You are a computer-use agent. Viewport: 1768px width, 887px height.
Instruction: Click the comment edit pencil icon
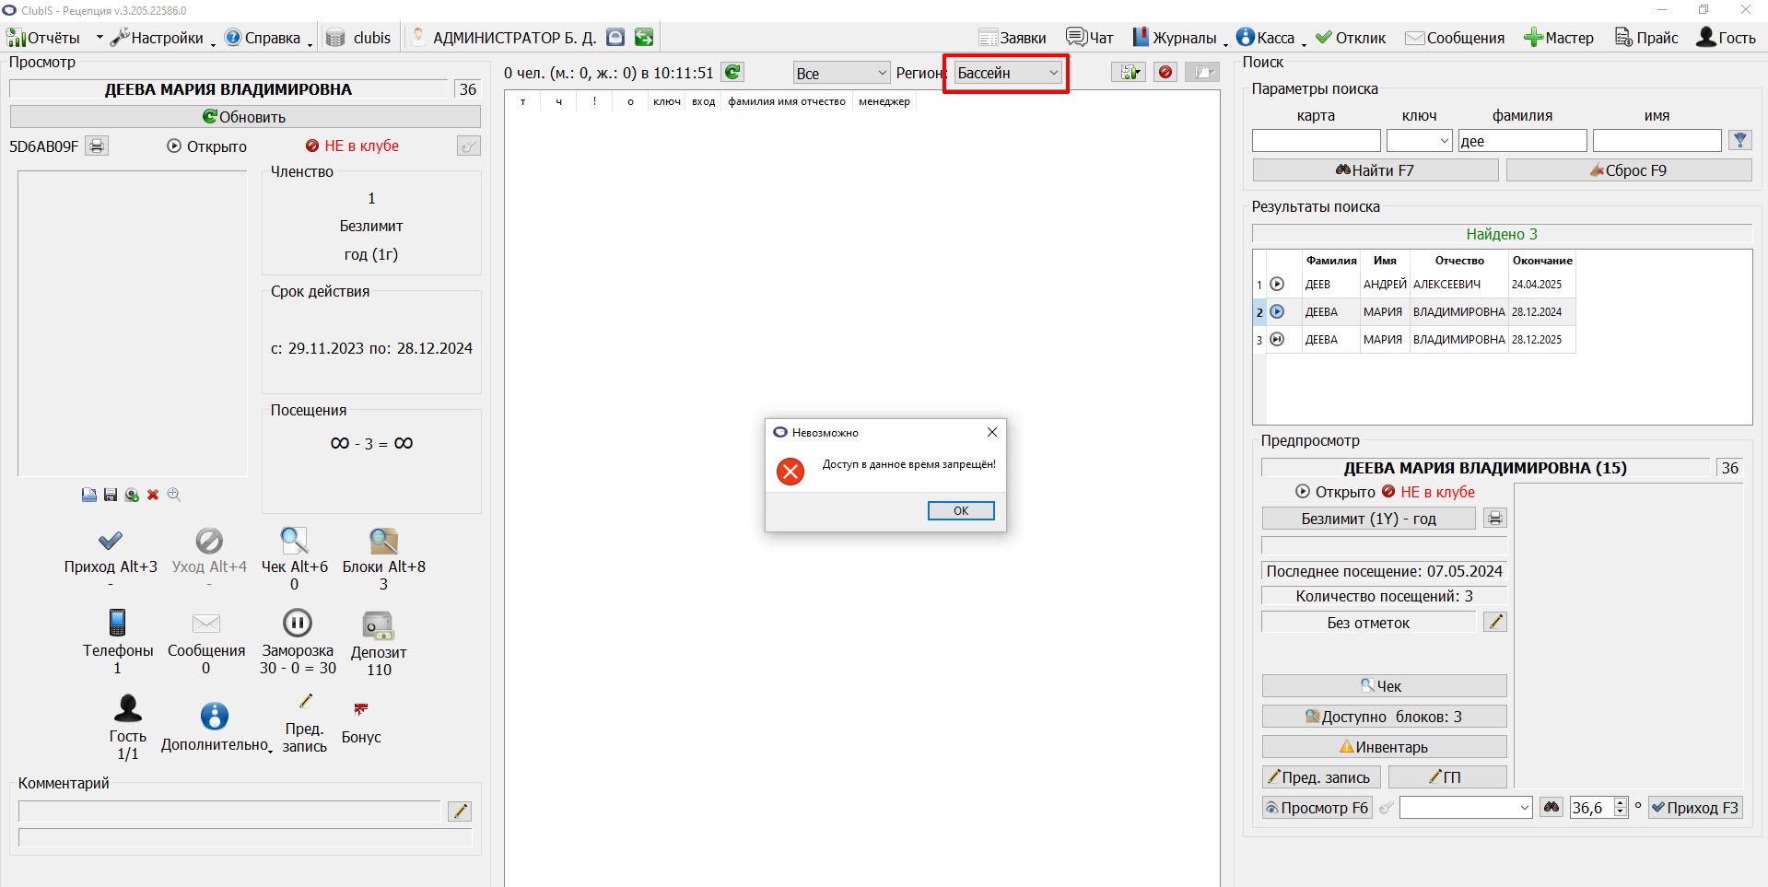click(x=460, y=811)
